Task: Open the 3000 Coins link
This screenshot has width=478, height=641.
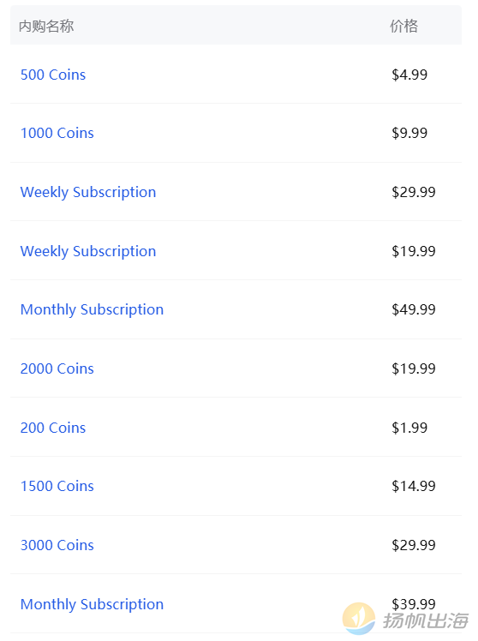Action: 57,545
